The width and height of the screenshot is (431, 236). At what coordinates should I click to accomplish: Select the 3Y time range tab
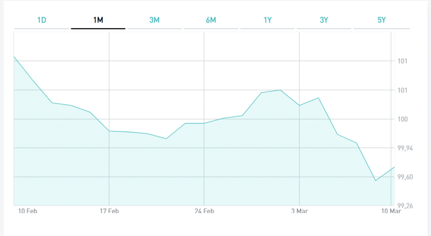coord(324,20)
